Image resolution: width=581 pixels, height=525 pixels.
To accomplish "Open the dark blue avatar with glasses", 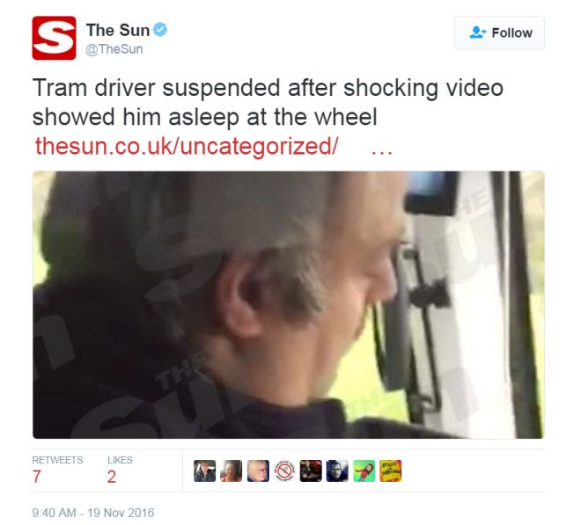I will (x=337, y=471).
